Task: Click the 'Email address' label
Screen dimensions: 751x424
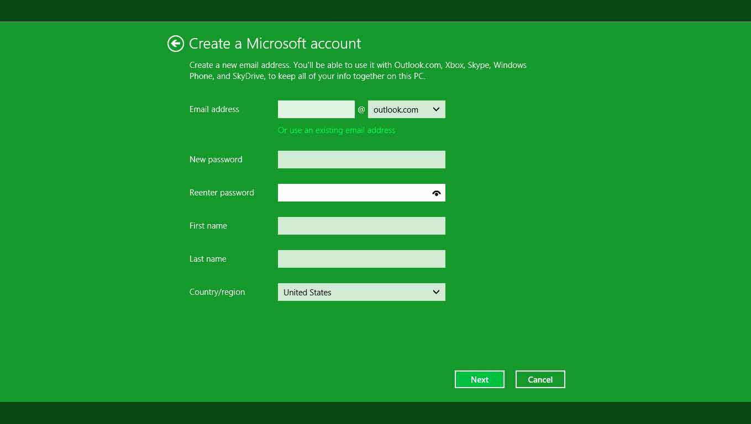Action: [x=214, y=109]
